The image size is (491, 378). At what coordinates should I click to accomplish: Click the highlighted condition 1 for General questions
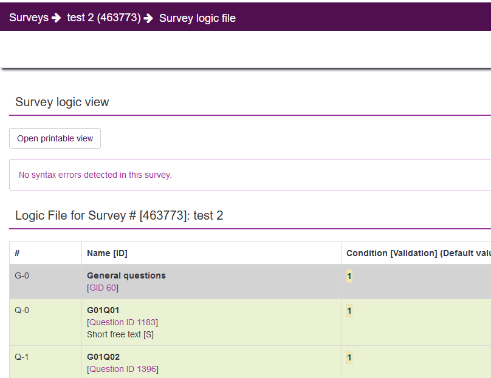[349, 276]
